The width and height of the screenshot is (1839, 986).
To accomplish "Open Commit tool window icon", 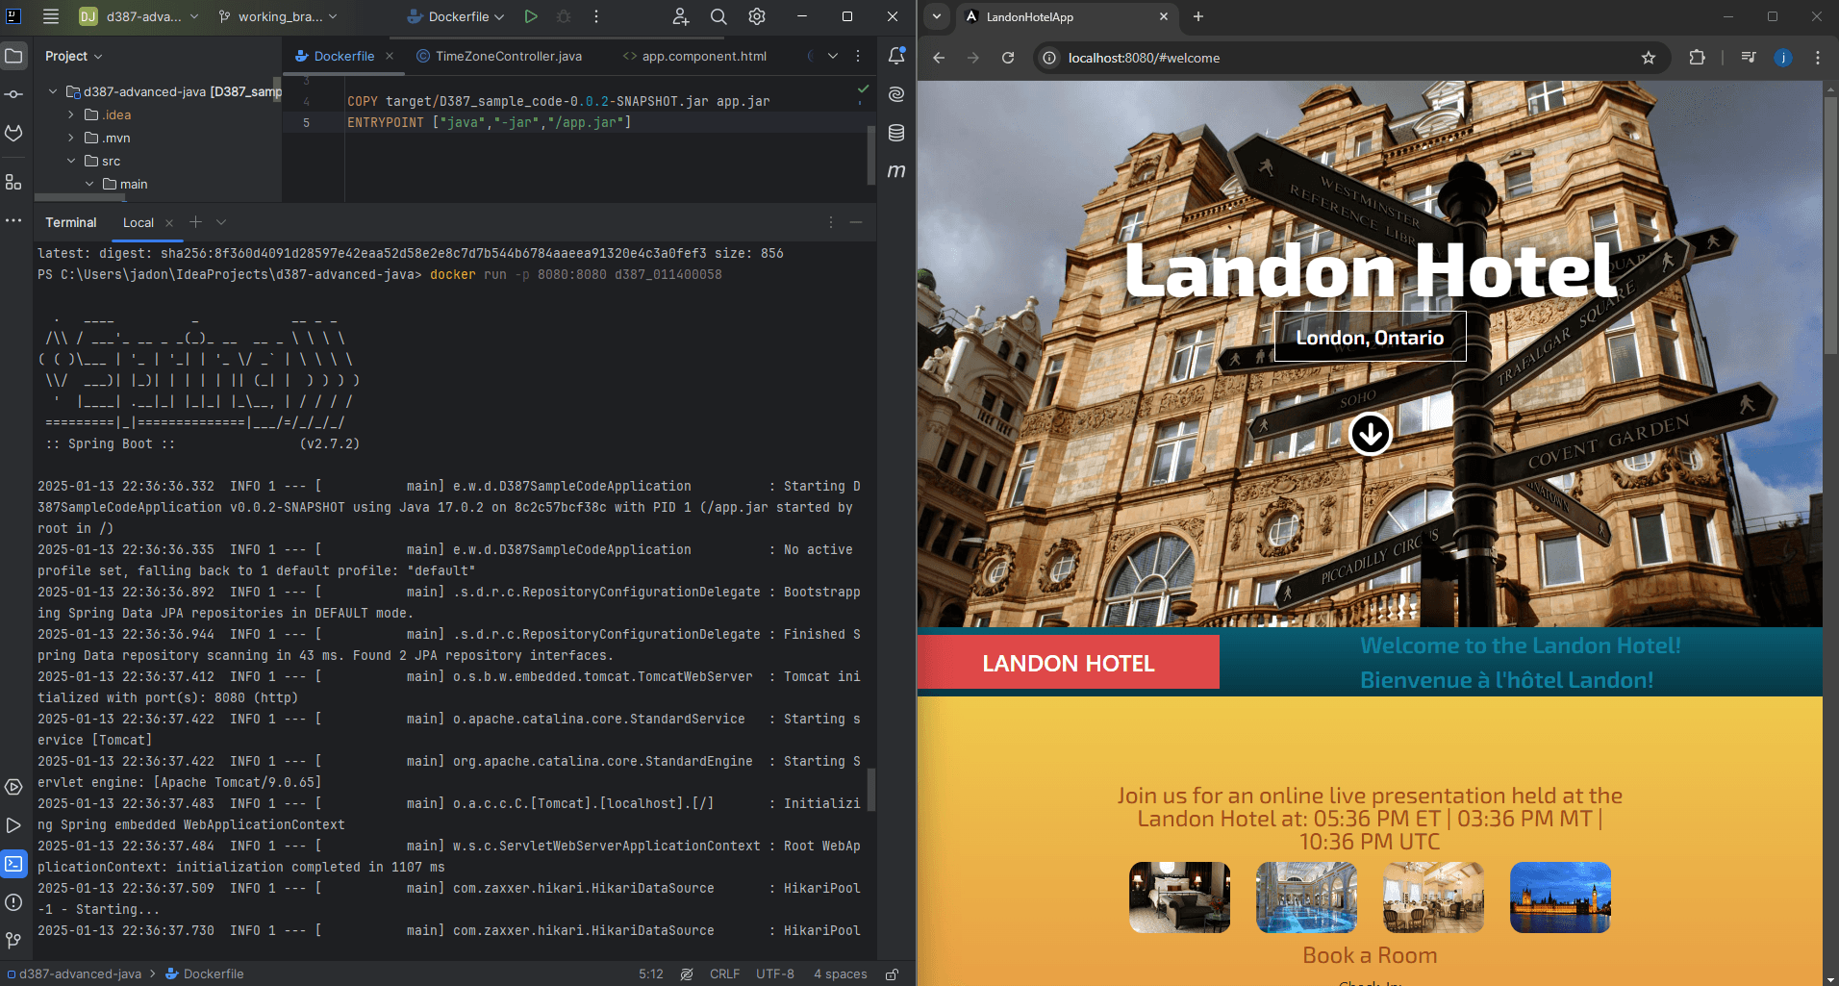I will point(13,94).
